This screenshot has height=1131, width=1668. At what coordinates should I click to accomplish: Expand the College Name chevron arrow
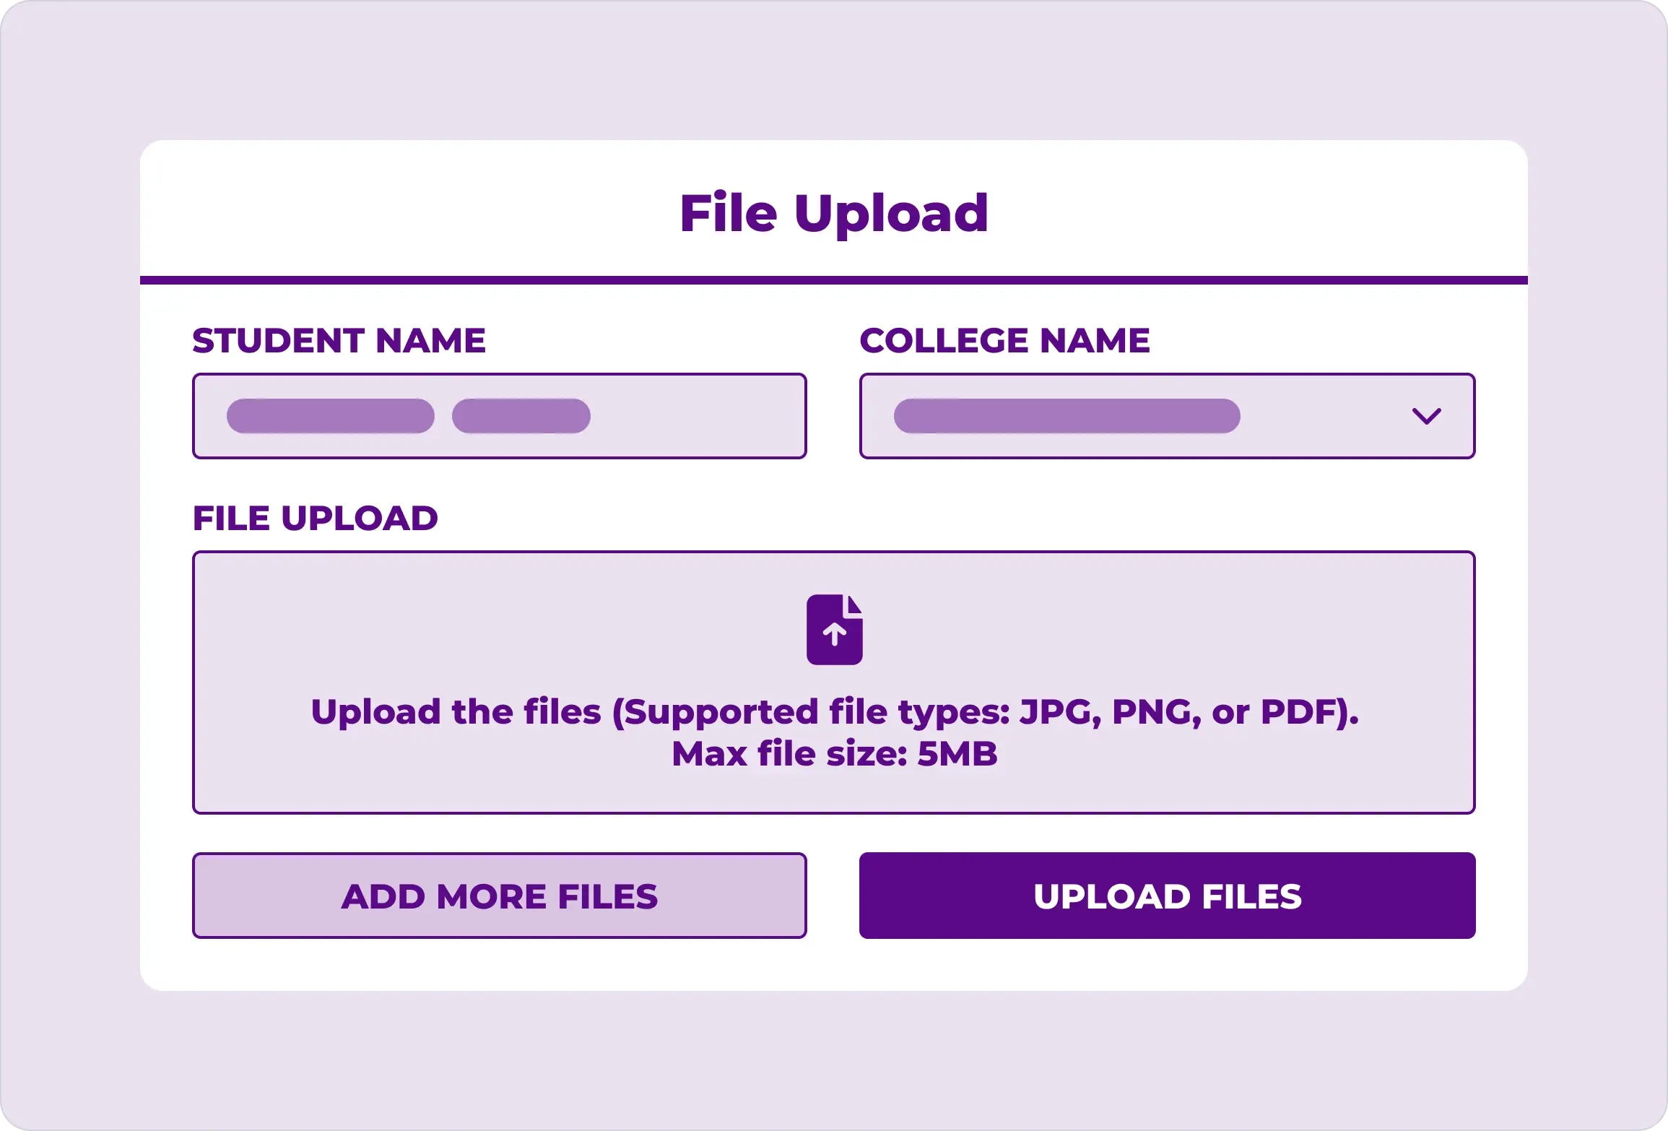click(1426, 417)
